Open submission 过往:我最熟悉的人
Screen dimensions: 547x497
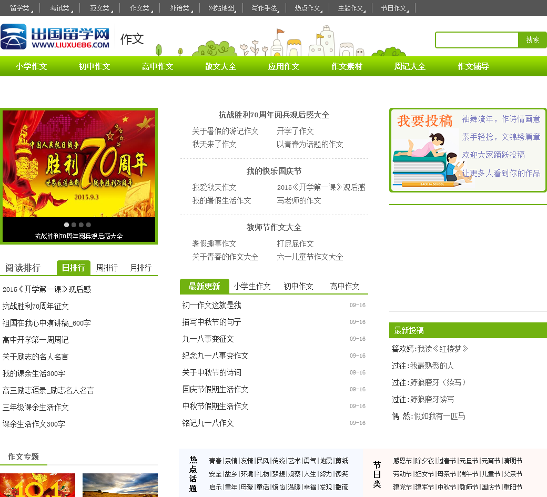tap(422, 366)
